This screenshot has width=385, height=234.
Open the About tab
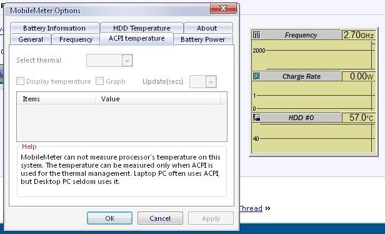click(208, 28)
